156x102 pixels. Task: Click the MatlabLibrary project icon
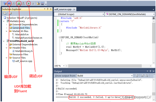[x=8, y=21]
